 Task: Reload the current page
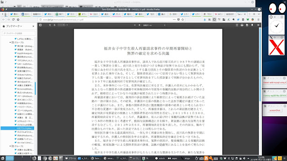[x=13, y=20]
